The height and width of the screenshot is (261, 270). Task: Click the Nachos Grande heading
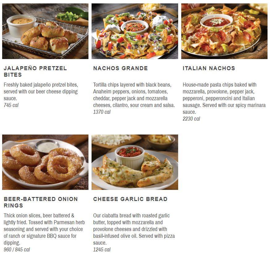click(x=121, y=68)
